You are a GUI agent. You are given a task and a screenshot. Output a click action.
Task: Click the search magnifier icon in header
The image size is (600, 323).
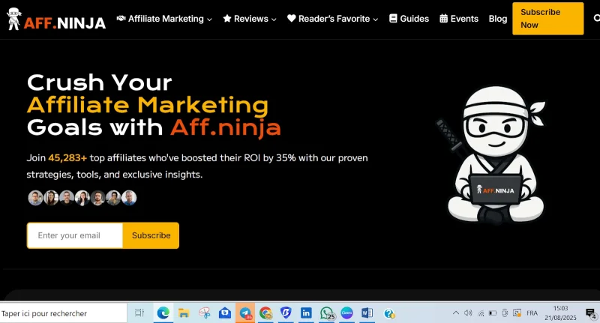click(596, 18)
